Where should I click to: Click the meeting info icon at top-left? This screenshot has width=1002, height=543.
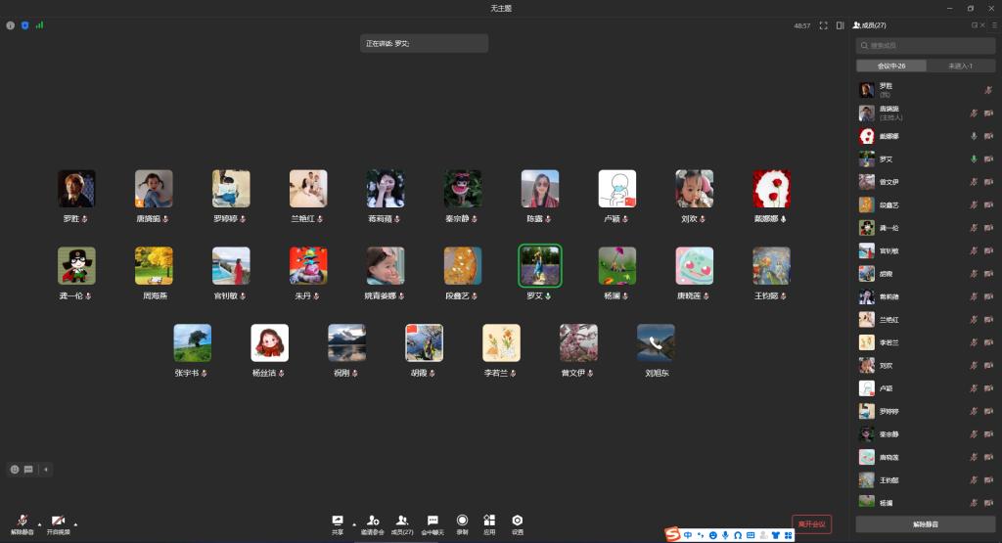[11, 25]
